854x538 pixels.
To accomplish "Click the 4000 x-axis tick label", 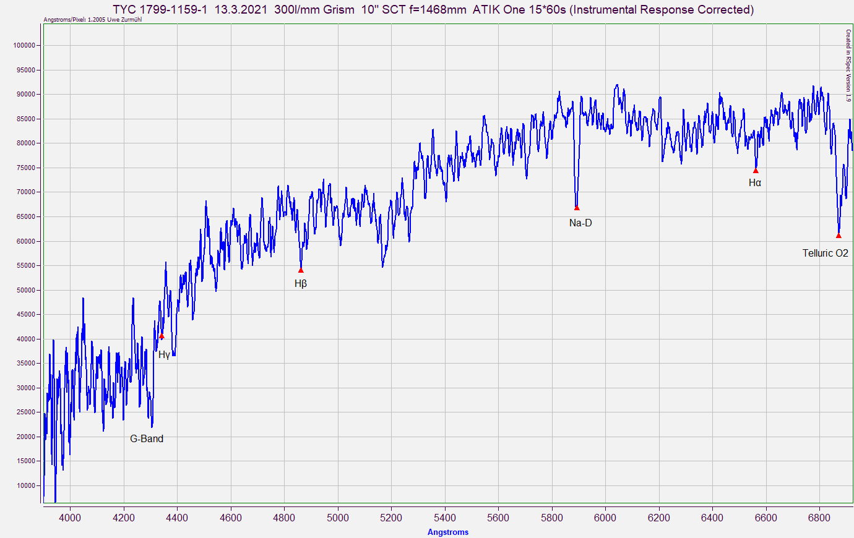I will 70,518.
